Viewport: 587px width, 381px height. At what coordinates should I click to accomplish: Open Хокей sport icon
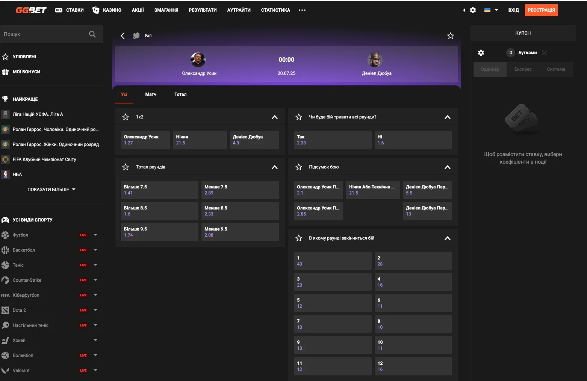coord(5,340)
